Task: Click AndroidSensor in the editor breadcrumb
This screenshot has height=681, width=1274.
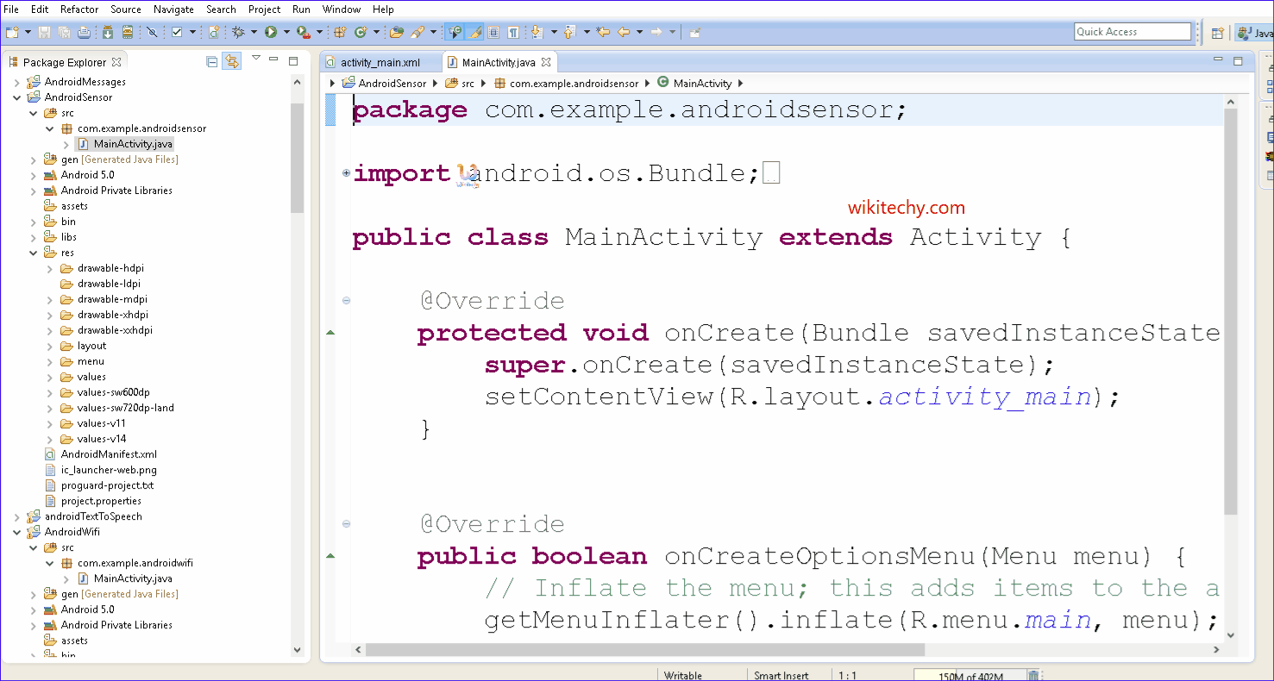Action: [x=392, y=84]
